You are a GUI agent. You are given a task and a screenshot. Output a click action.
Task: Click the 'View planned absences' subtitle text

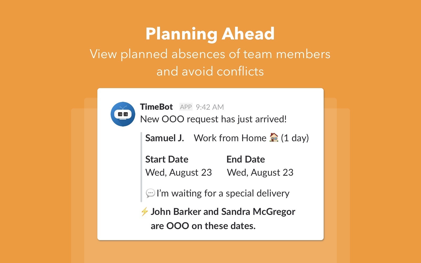click(210, 54)
